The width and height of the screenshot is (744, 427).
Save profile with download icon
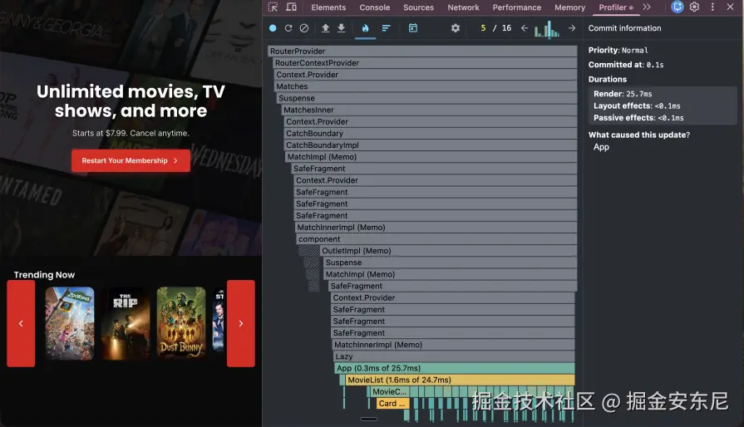tap(341, 28)
